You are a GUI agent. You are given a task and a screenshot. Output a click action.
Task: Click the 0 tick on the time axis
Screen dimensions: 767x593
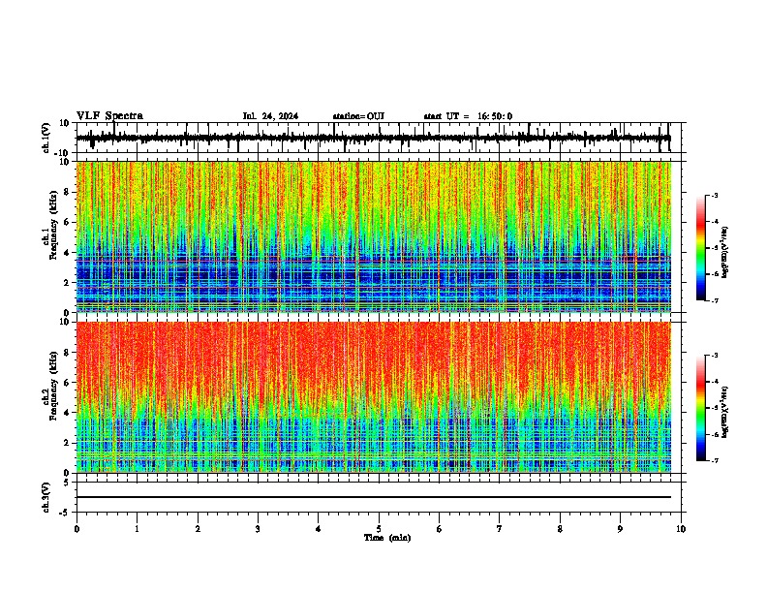coord(77,529)
